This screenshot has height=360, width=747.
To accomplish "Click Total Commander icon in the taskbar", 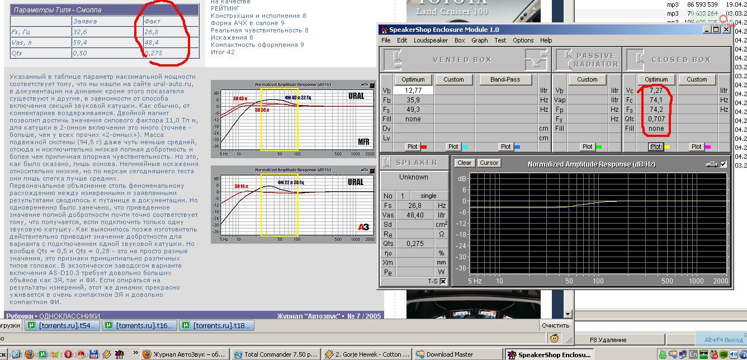I will click(238, 354).
